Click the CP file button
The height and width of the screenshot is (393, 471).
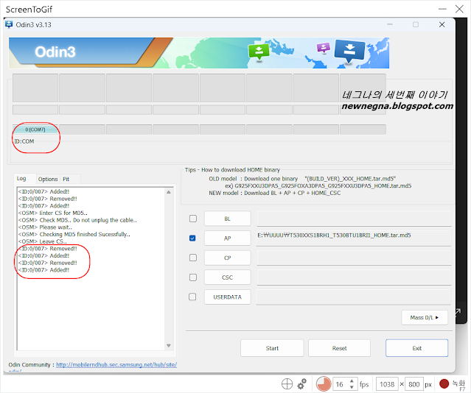tap(227, 258)
